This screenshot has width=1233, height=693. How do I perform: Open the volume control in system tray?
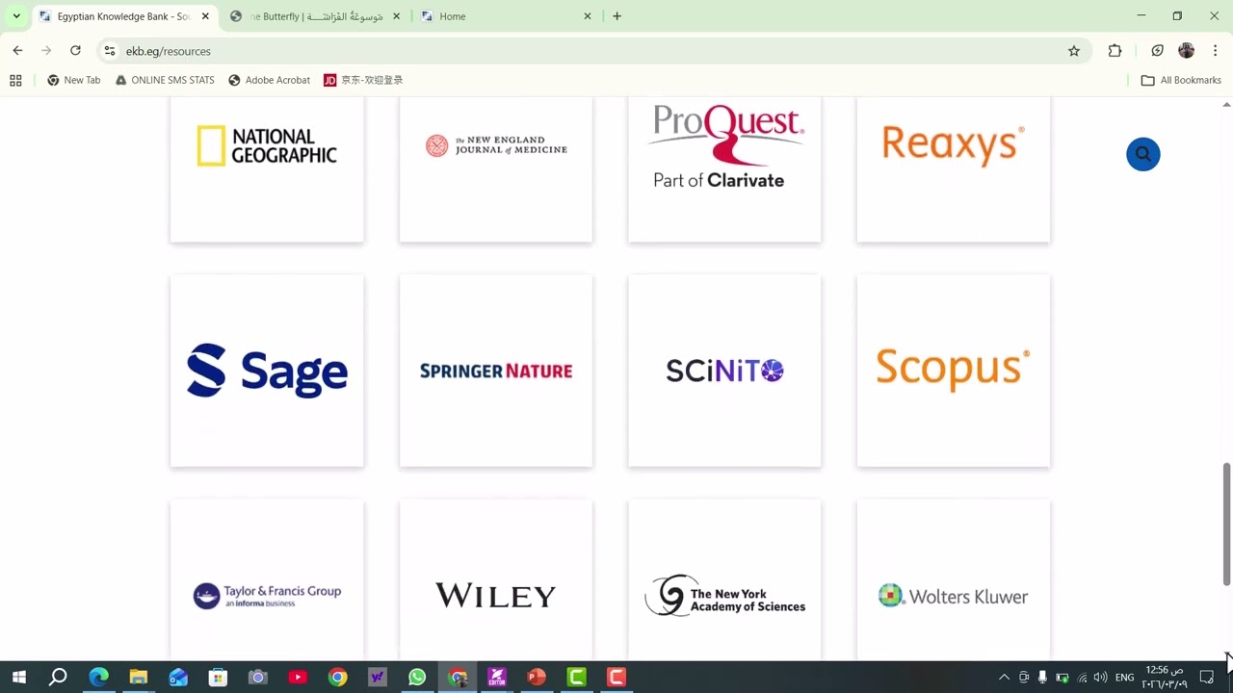[1100, 678]
